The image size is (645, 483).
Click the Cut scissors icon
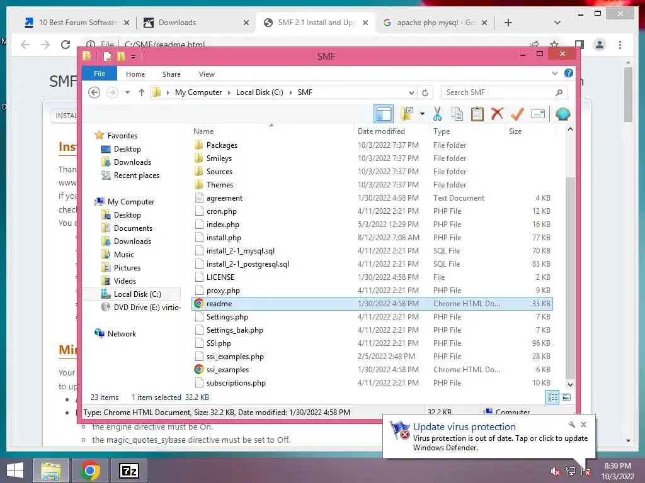[x=437, y=114]
